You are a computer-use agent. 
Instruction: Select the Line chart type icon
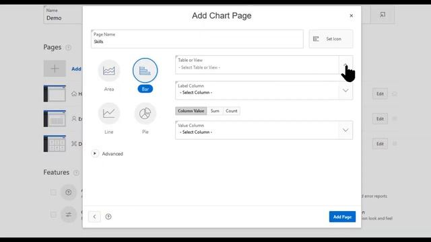point(109,114)
